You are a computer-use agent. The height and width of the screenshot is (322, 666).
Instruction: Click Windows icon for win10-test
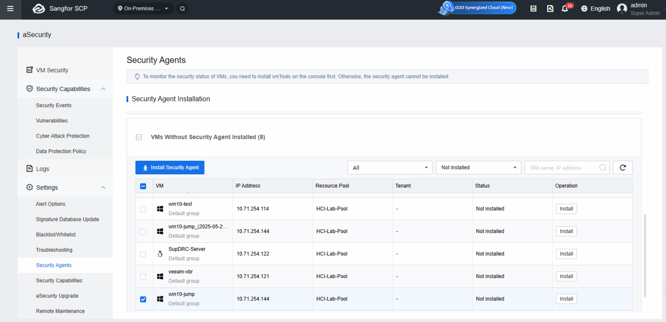tap(160, 209)
